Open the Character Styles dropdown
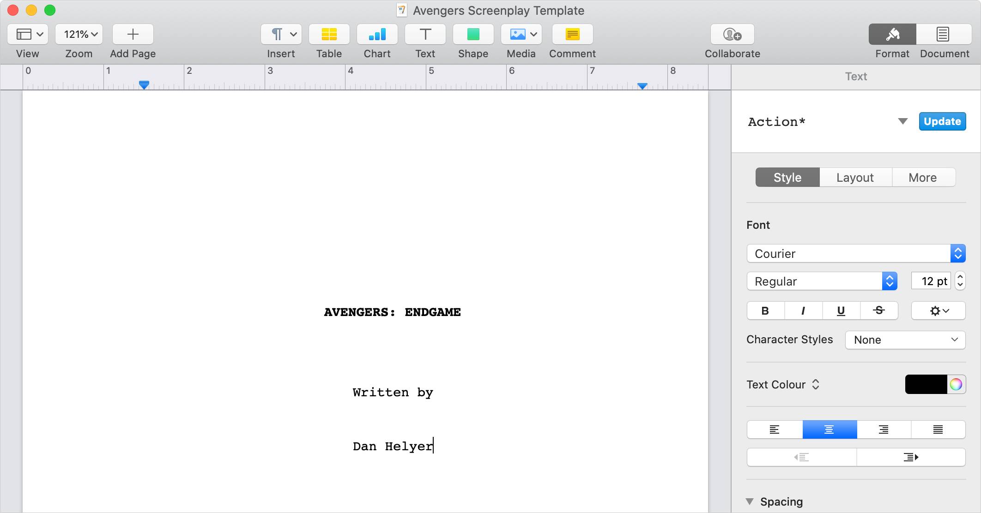This screenshot has height=513, width=981. click(905, 340)
